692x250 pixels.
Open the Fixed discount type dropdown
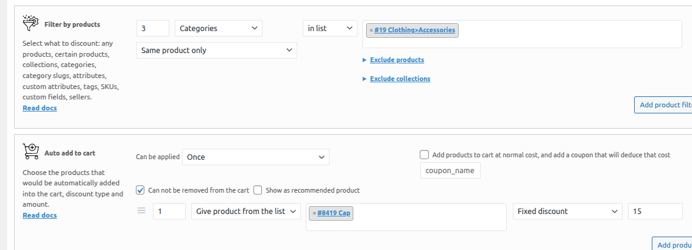click(x=567, y=211)
